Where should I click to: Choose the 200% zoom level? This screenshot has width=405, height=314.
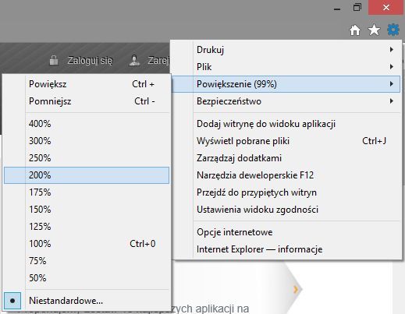[x=87, y=175]
